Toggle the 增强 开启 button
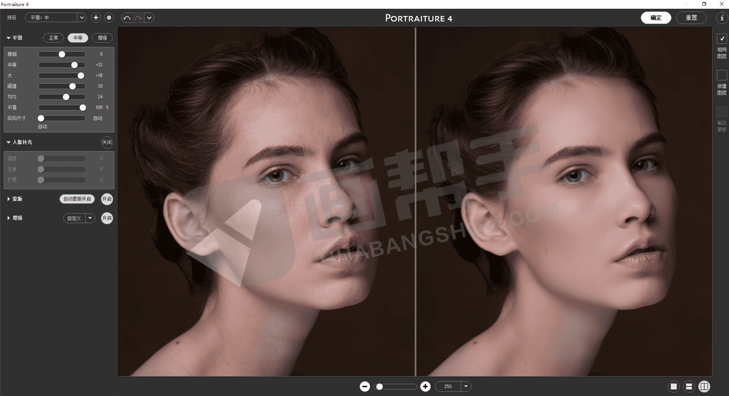Image resolution: width=729 pixels, height=396 pixels. (107, 218)
